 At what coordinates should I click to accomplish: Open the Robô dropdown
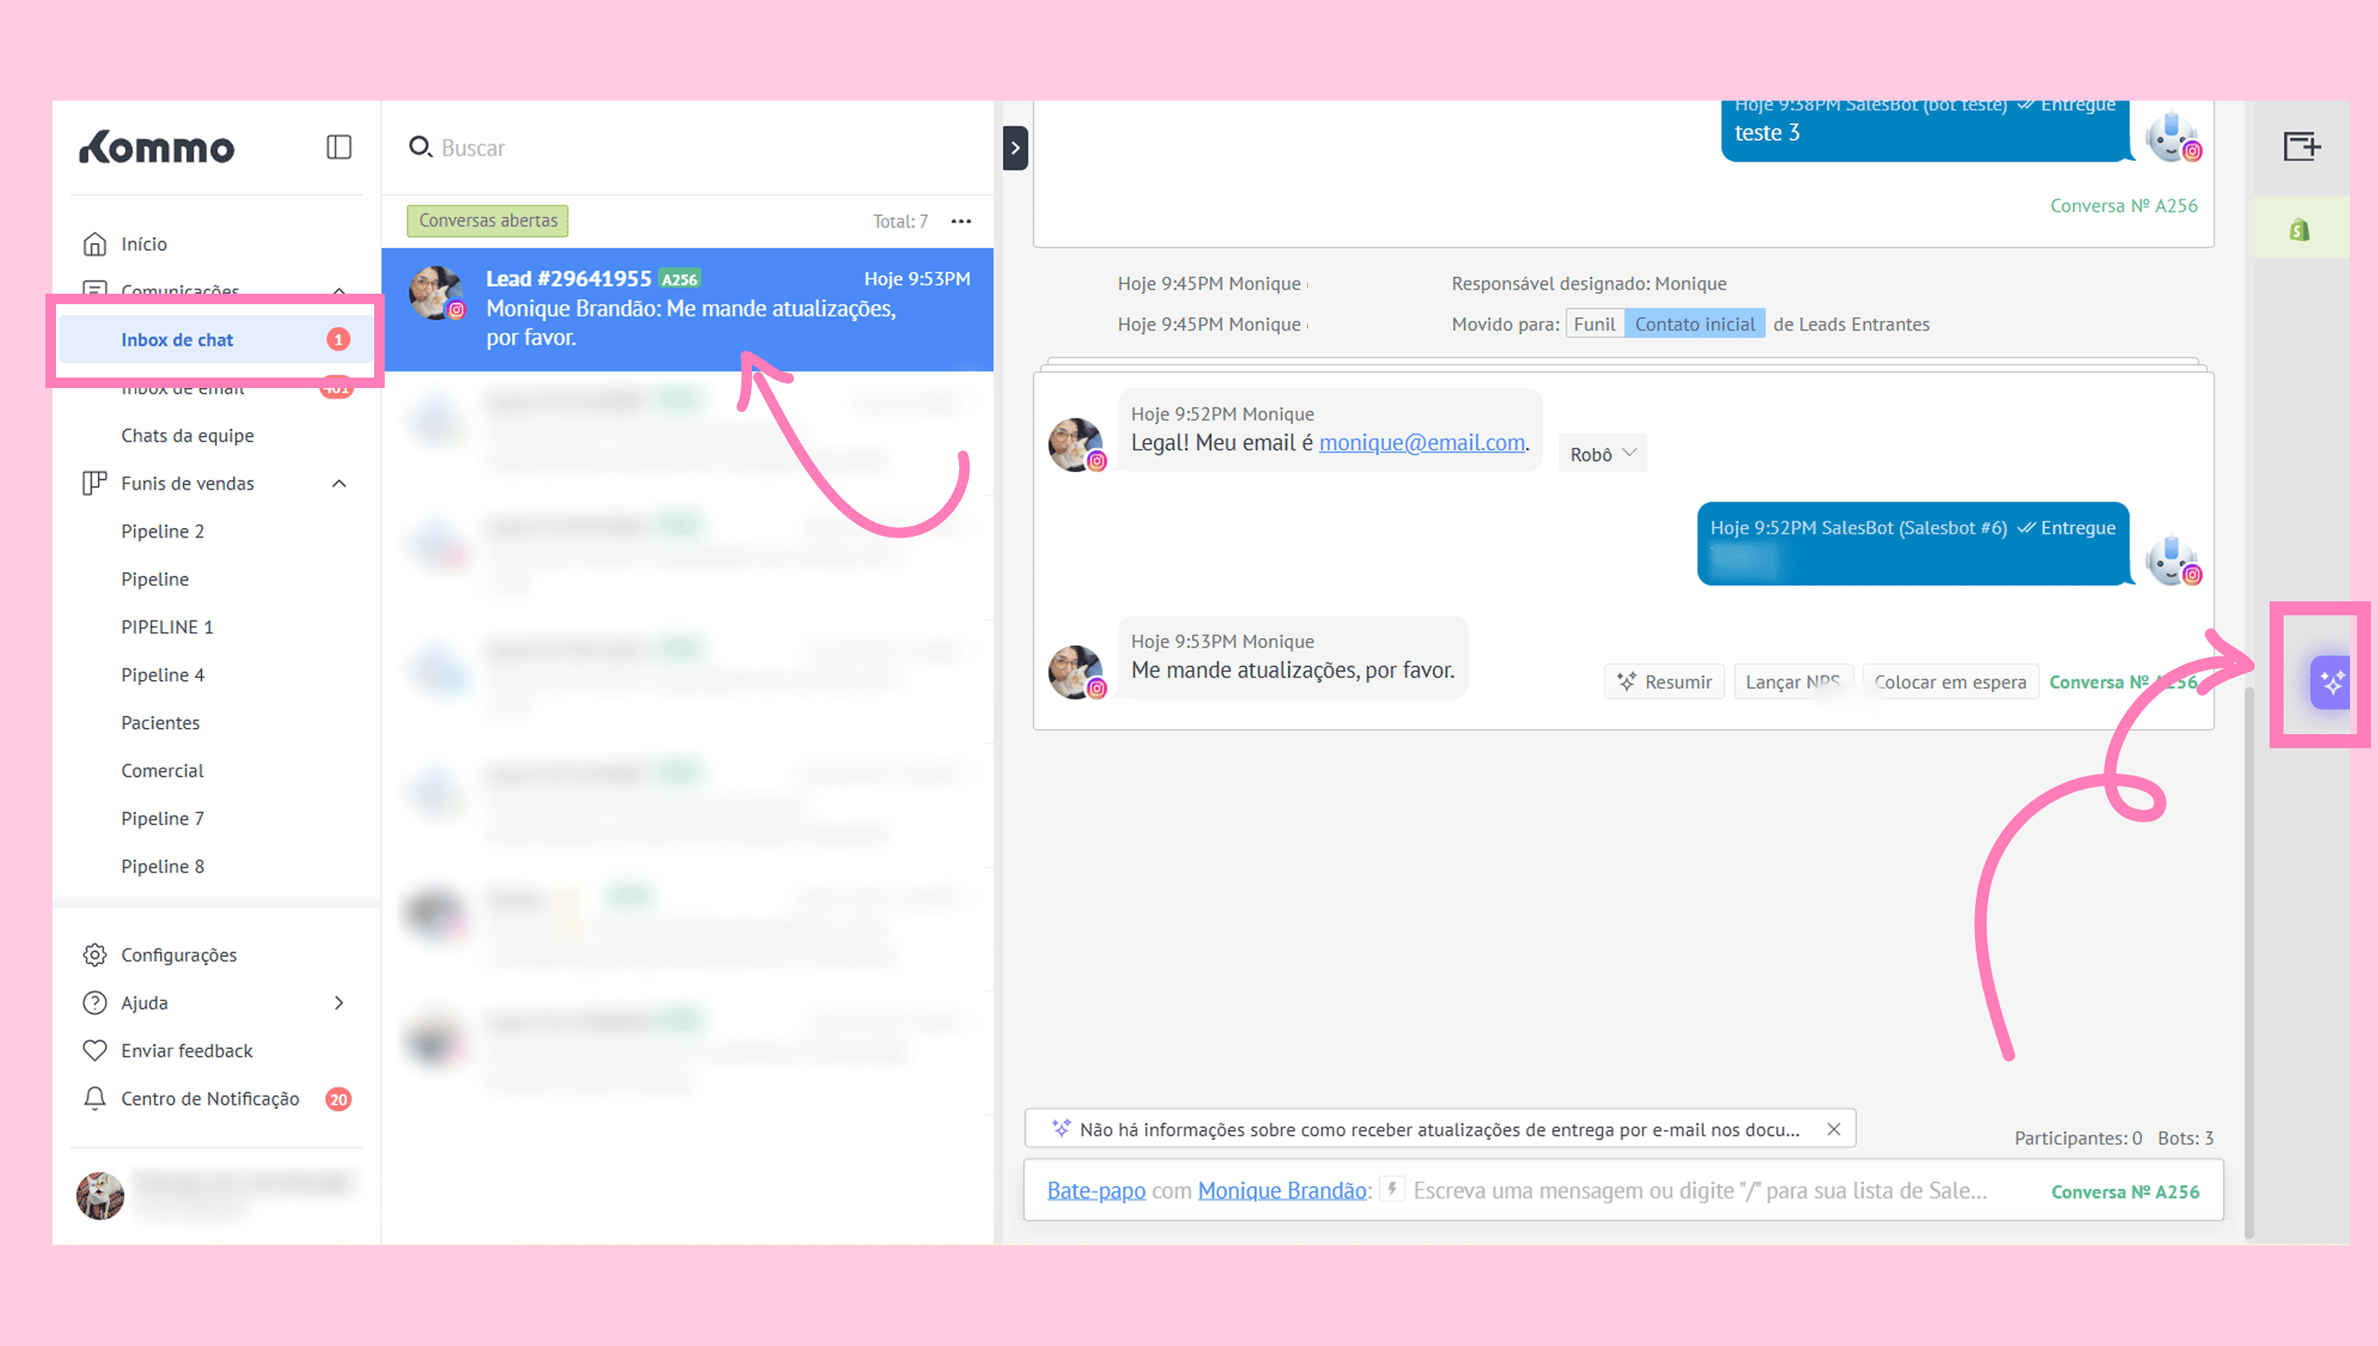tap(1603, 454)
